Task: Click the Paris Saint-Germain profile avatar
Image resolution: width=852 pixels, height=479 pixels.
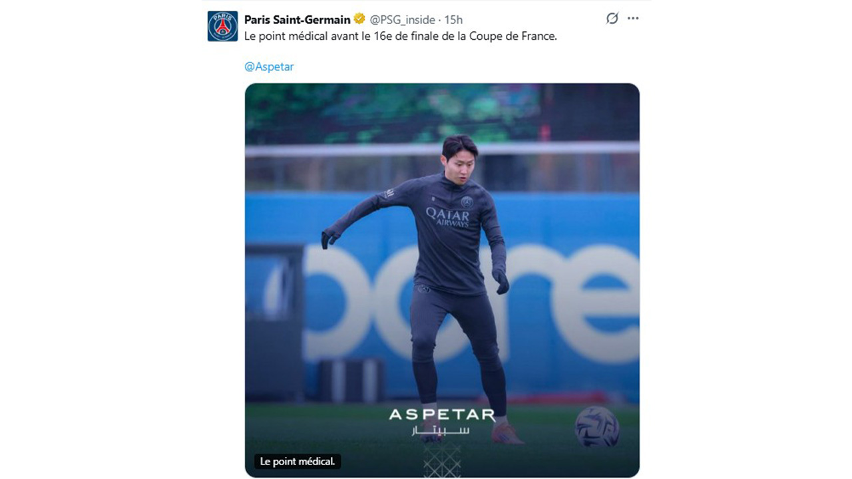Action: [x=222, y=26]
